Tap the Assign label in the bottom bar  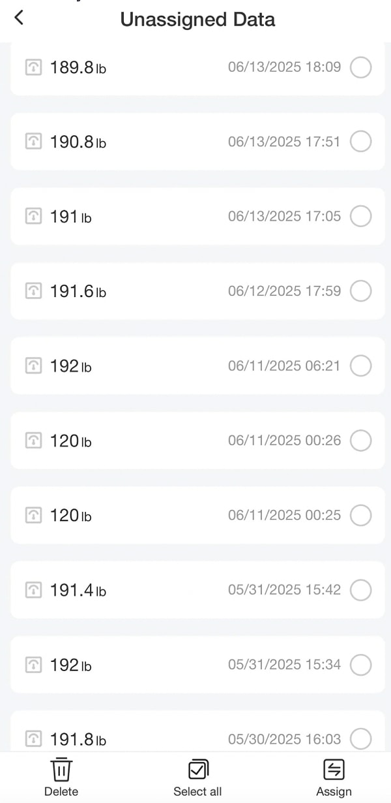click(334, 791)
